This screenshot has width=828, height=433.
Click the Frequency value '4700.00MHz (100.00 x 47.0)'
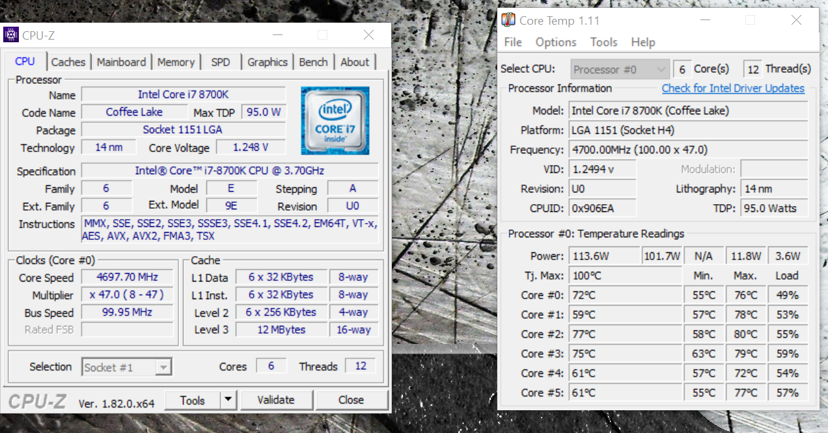[x=689, y=150]
